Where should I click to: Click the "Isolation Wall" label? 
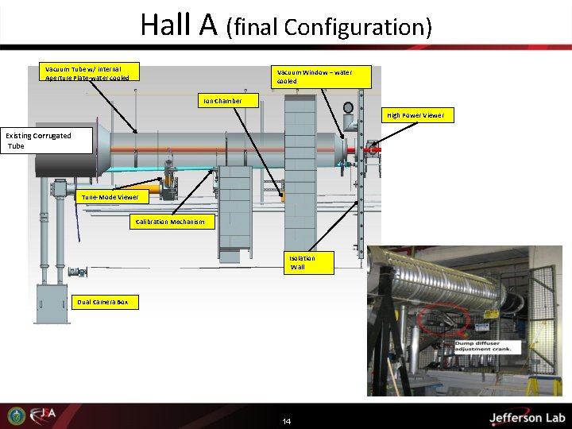tap(309, 263)
